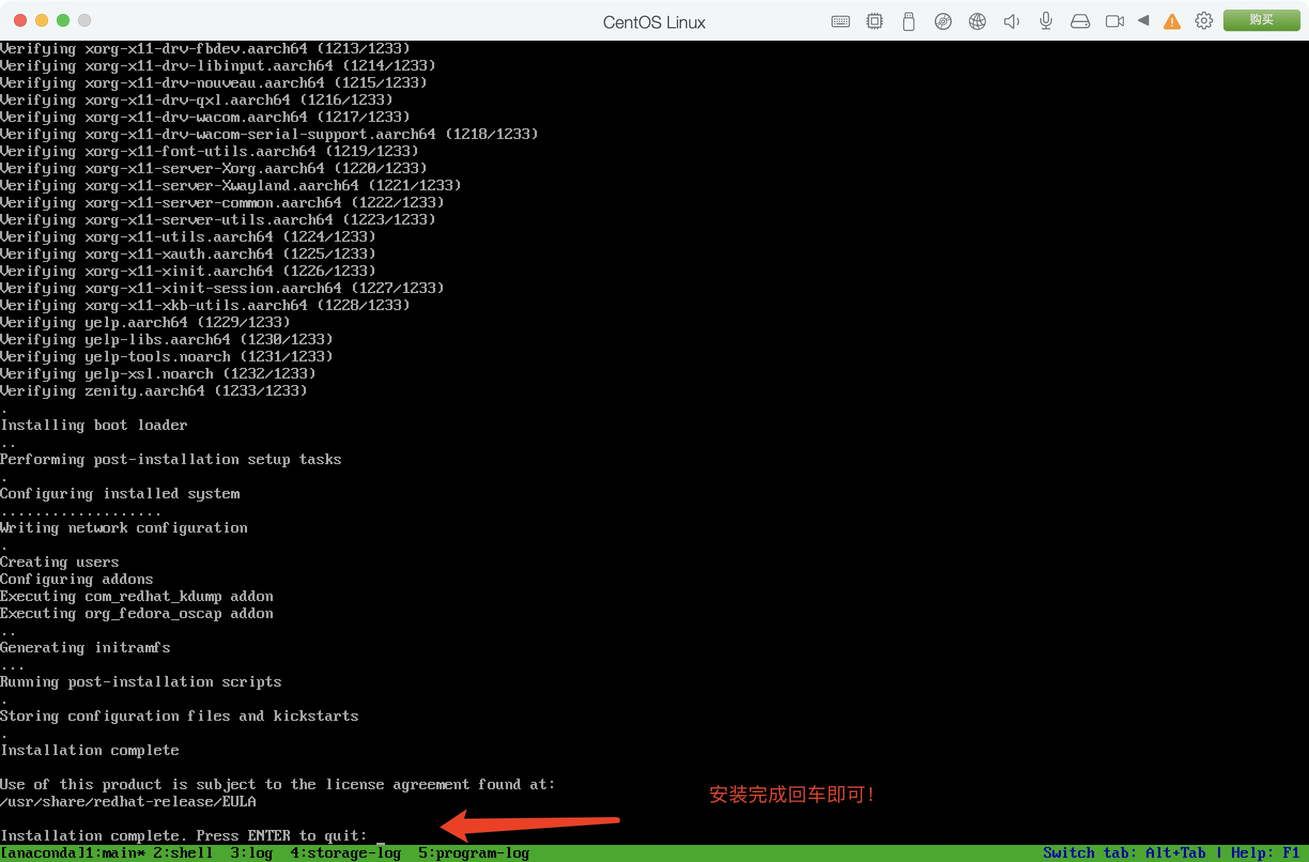The image size is (1309, 862).
Task: Click the 'Executing com_redhat_kdump addon' line
Action: click(136, 596)
